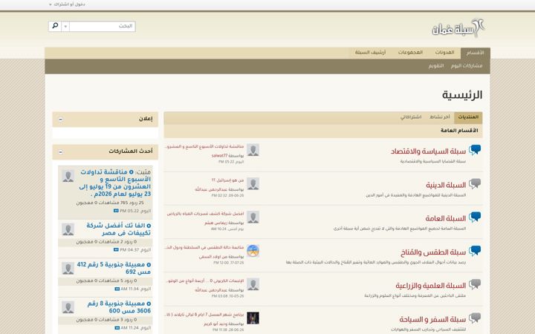Open last post برنامج شهر العسل 7 أيام
This screenshot has width=535, height=334.
pos(204,314)
